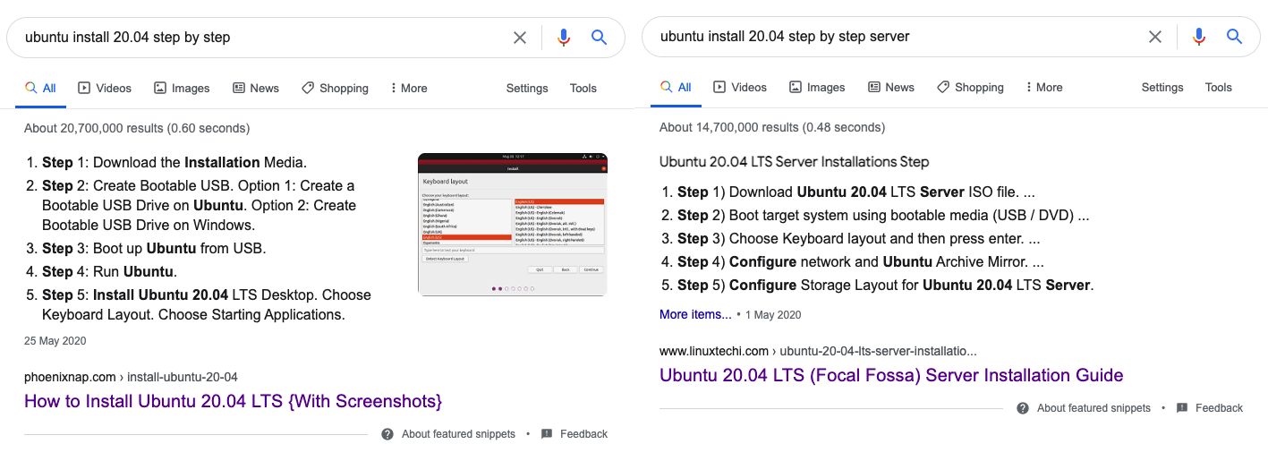Viewport: 1268px width, 461px height.
Task: Click the More items link
Action: pyautogui.click(x=695, y=314)
